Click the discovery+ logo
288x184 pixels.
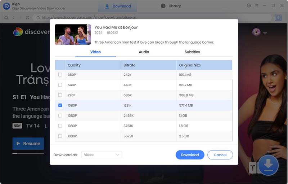coord(31,32)
